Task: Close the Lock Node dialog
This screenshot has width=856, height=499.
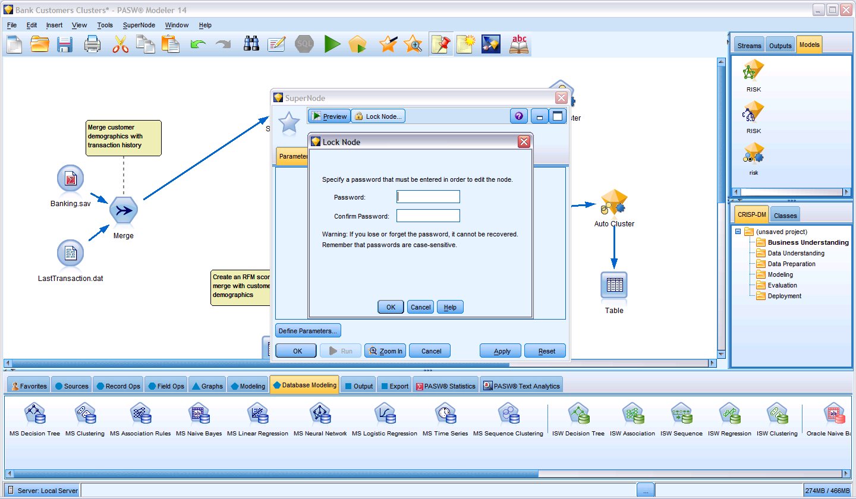Action: (524, 141)
